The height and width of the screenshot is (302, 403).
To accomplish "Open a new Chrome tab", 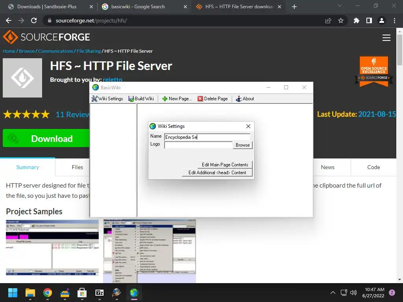I will tap(294, 7).
